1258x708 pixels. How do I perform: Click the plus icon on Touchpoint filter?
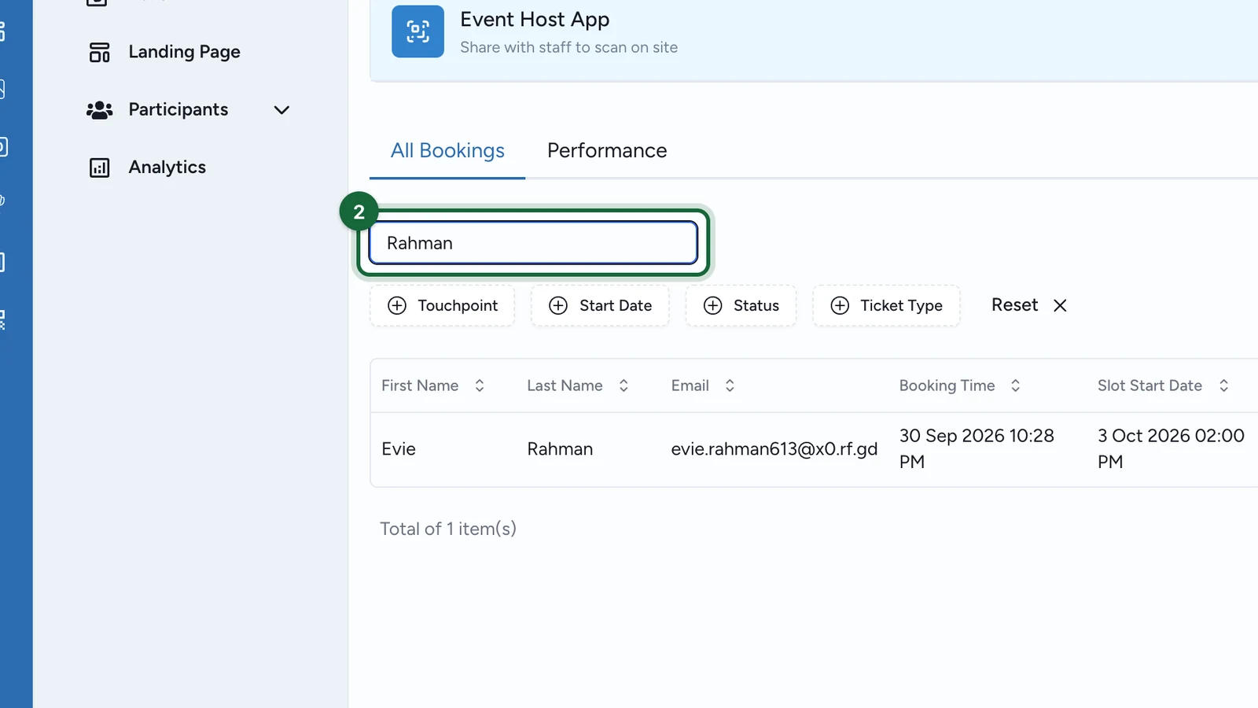tap(397, 305)
